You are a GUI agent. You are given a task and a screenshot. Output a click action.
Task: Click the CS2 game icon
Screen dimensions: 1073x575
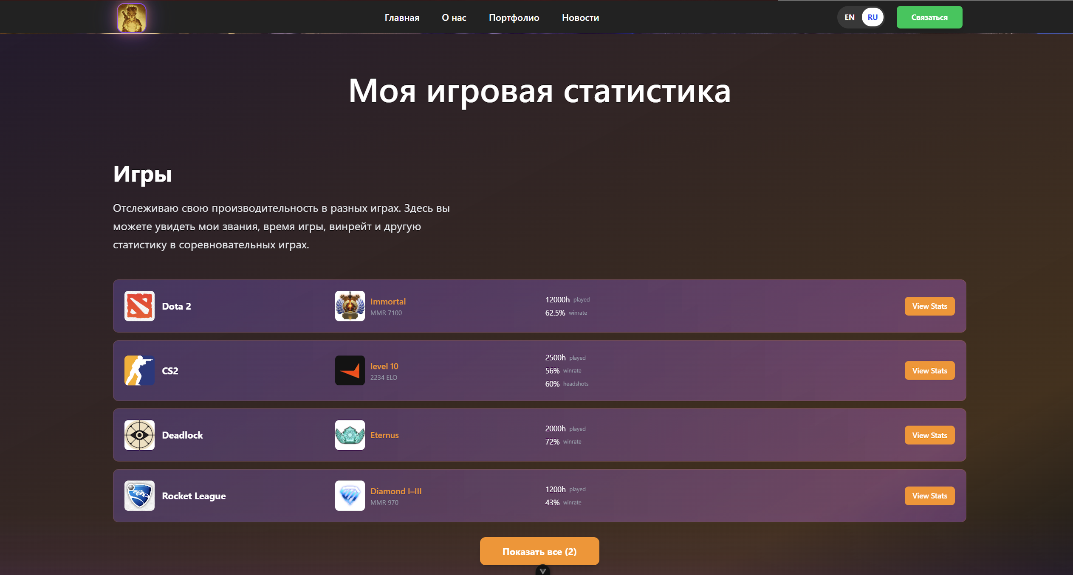139,370
